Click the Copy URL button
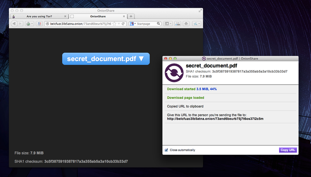 [288, 150]
